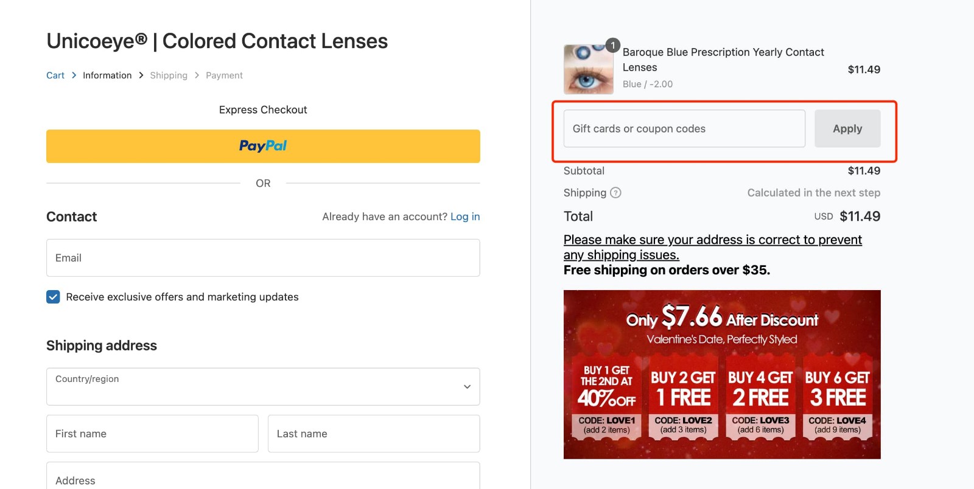Click the Valentine's discount promo banner
The width and height of the screenshot is (974, 489).
pyautogui.click(x=721, y=374)
